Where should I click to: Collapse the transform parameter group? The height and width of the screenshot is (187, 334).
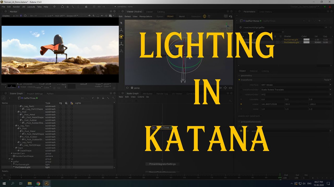click(239, 80)
